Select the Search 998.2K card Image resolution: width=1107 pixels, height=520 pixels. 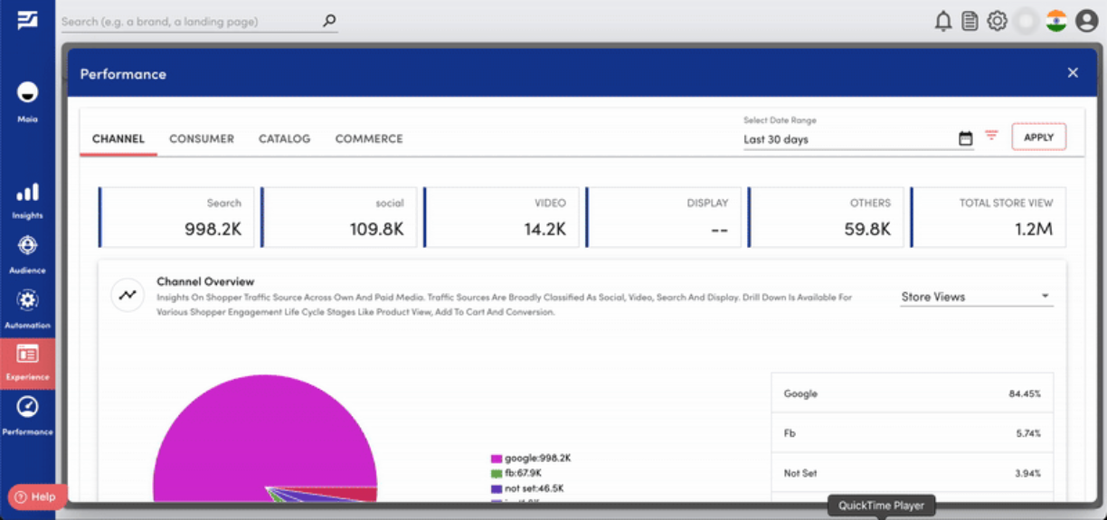pyautogui.click(x=177, y=217)
